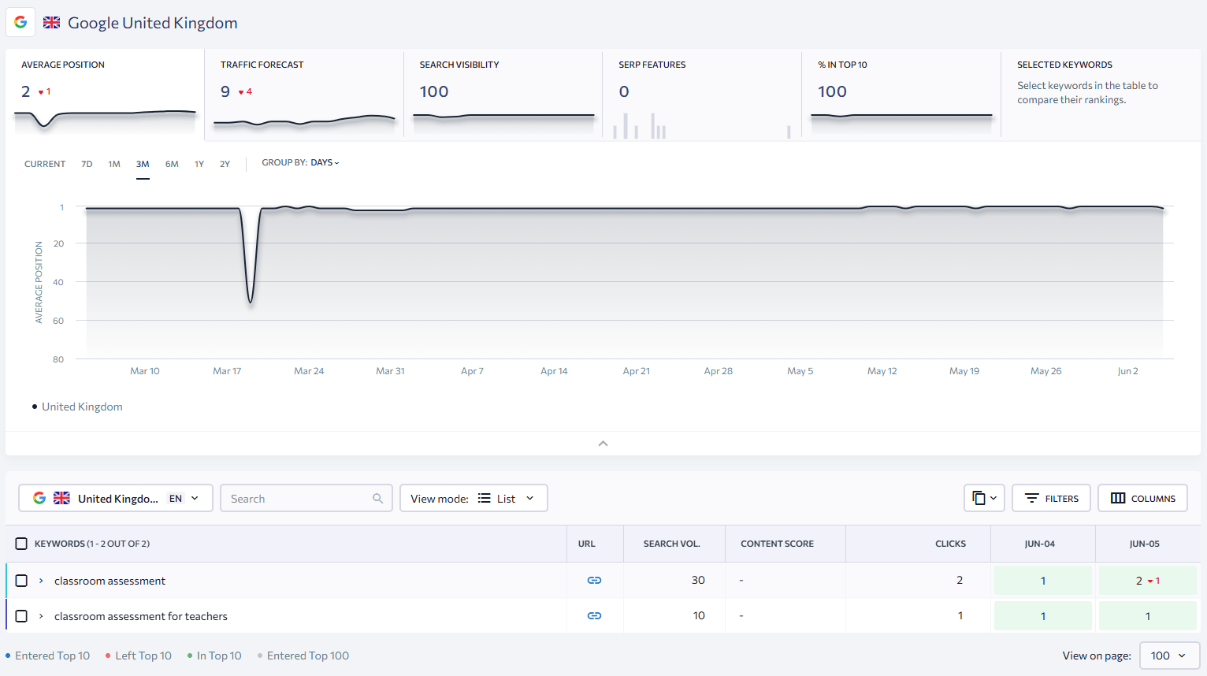Image resolution: width=1207 pixels, height=676 pixels.
Task: Switch chart range to 6M
Action: coord(172,164)
